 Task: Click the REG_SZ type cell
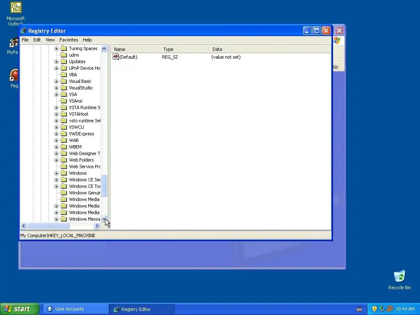170,57
